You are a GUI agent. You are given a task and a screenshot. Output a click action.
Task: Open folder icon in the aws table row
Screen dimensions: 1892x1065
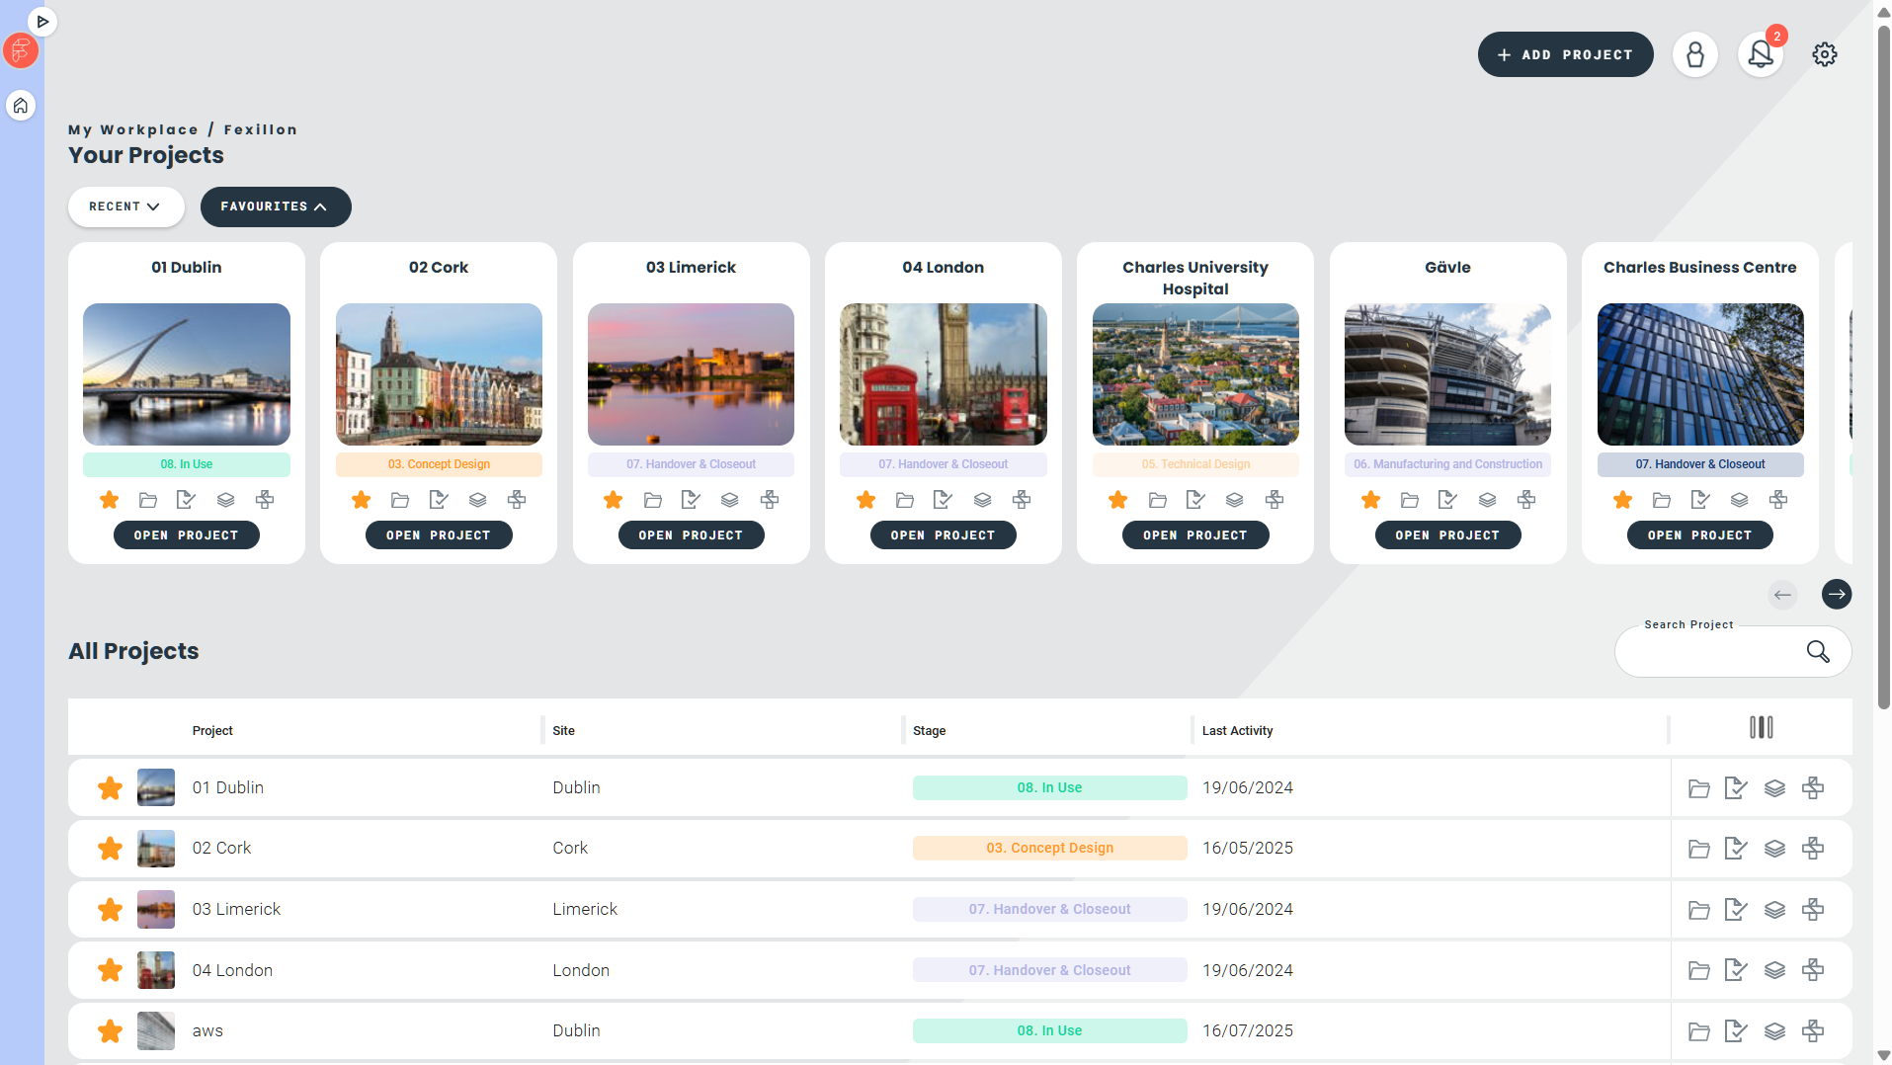[1699, 1031]
